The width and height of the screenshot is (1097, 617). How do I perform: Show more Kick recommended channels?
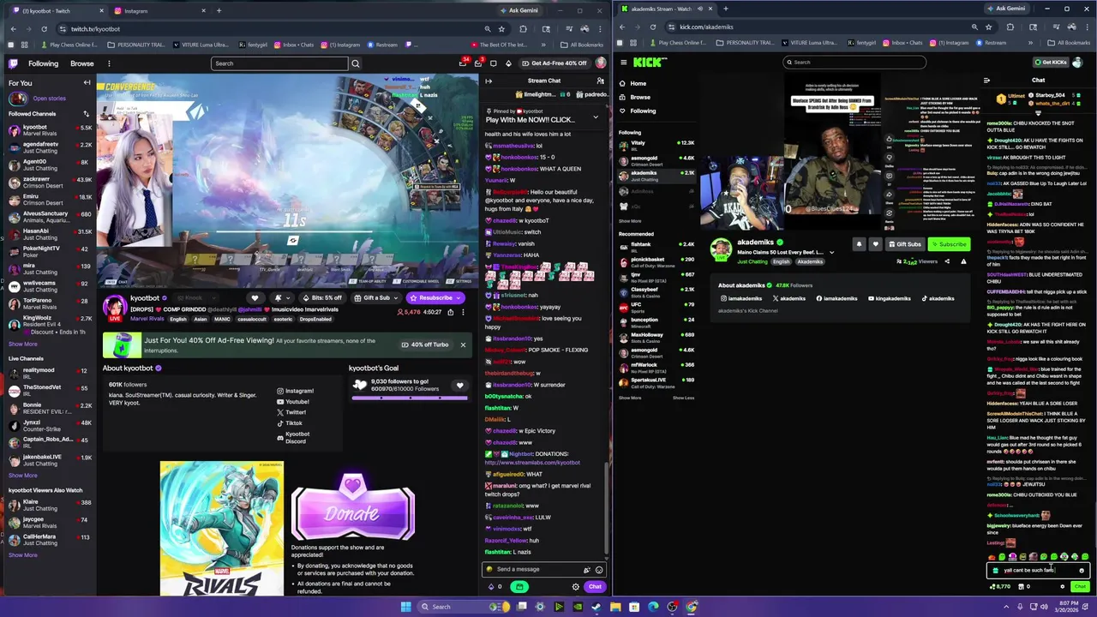630,398
